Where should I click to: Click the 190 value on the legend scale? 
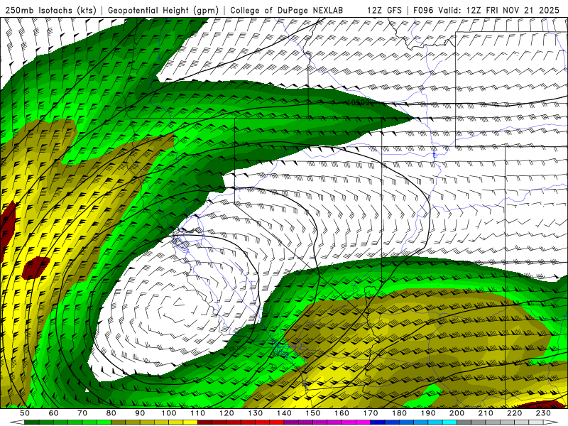[428, 413]
